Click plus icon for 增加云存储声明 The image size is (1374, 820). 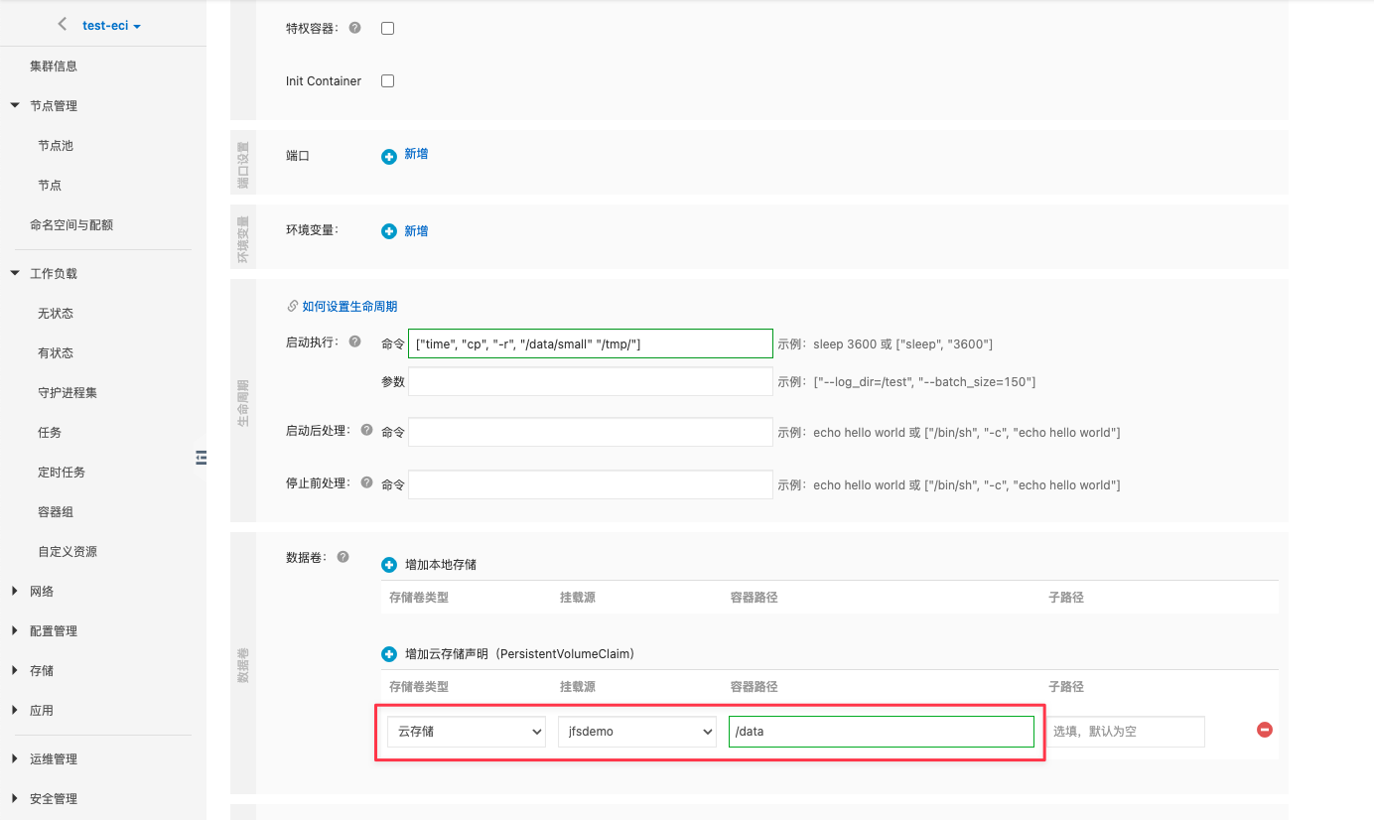tap(389, 655)
